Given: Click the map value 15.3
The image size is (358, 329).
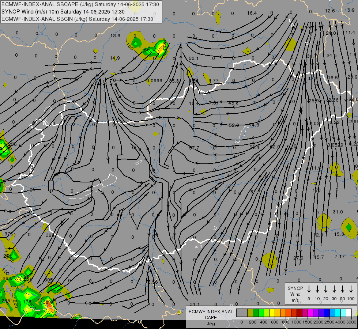Looking at the screenshot, I should coord(339,234).
